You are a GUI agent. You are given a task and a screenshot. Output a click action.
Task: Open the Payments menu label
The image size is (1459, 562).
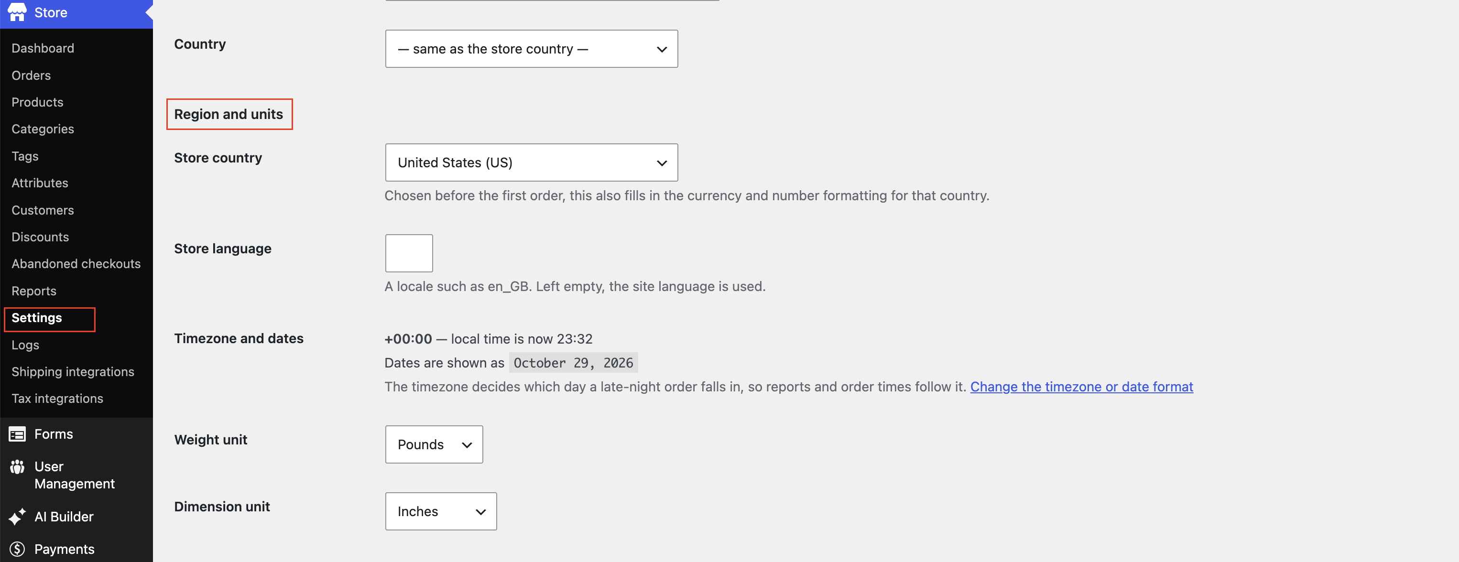[x=65, y=549]
